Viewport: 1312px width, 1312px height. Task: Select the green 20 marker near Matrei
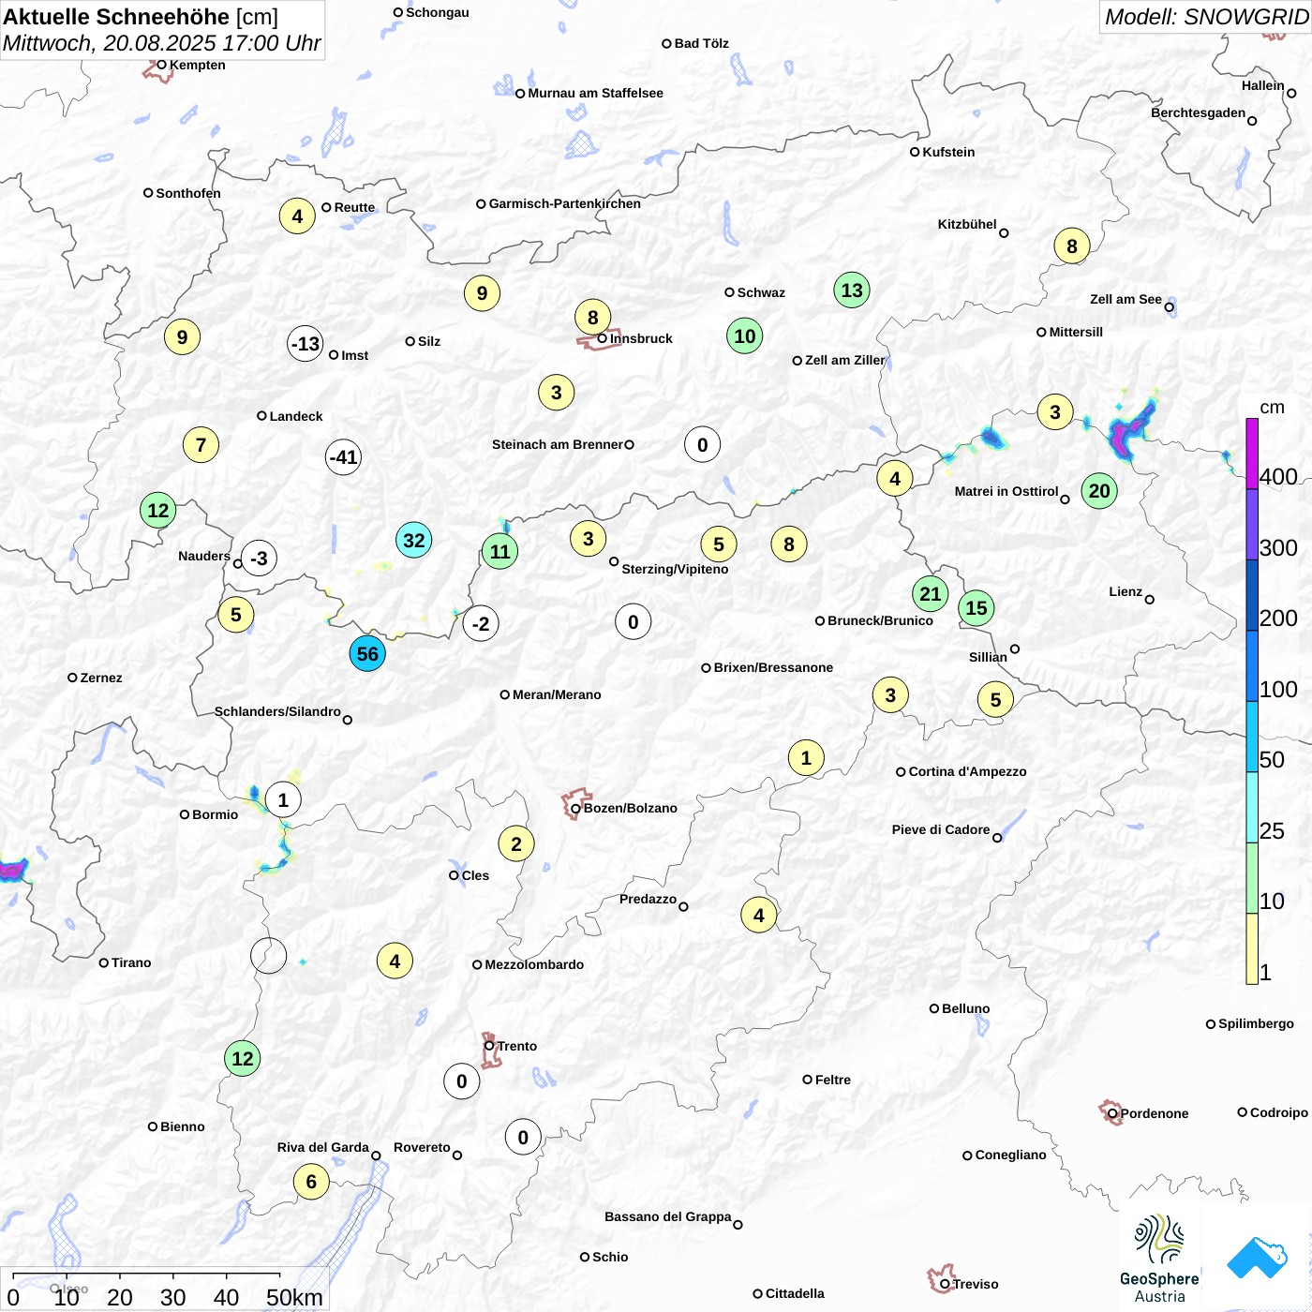pos(1099,491)
